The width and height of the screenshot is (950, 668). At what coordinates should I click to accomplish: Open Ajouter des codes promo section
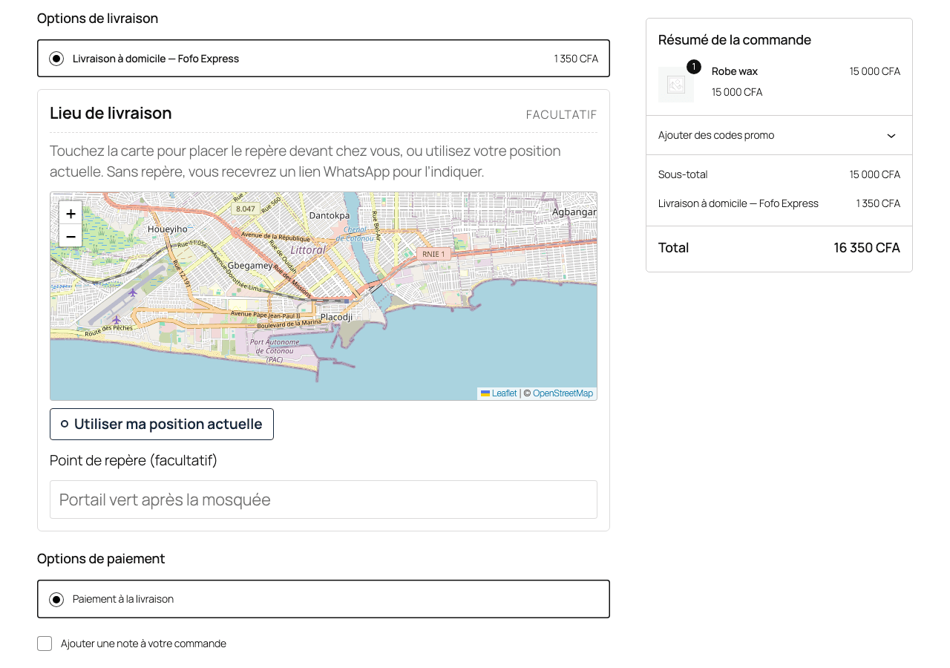(779, 135)
